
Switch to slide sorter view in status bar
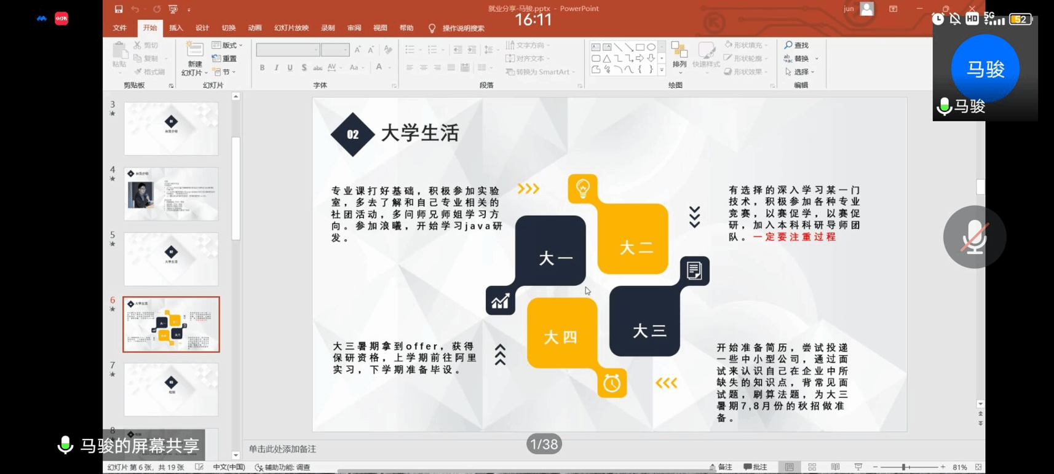(812, 467)
